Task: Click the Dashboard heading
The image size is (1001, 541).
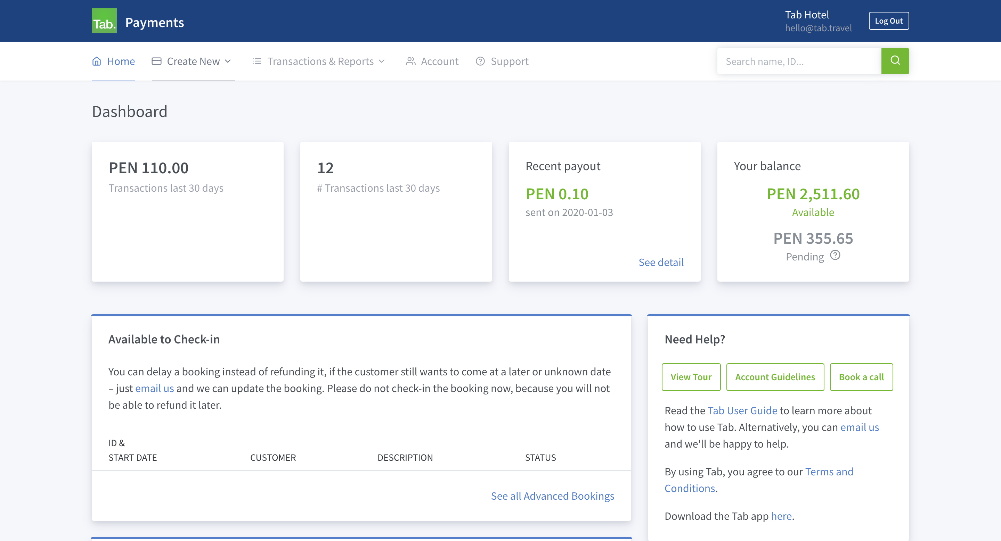Action: [129, 112]
